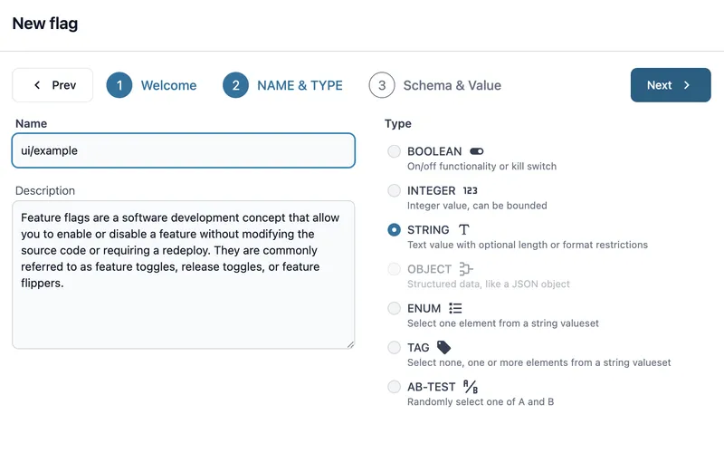This screenshot has width=724, height=453.
Task: Click the tag icon beside TAG
Action: (x=443, y=347)
